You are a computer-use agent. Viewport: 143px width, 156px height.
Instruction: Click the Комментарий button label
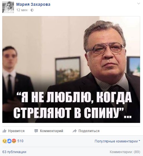52,131
